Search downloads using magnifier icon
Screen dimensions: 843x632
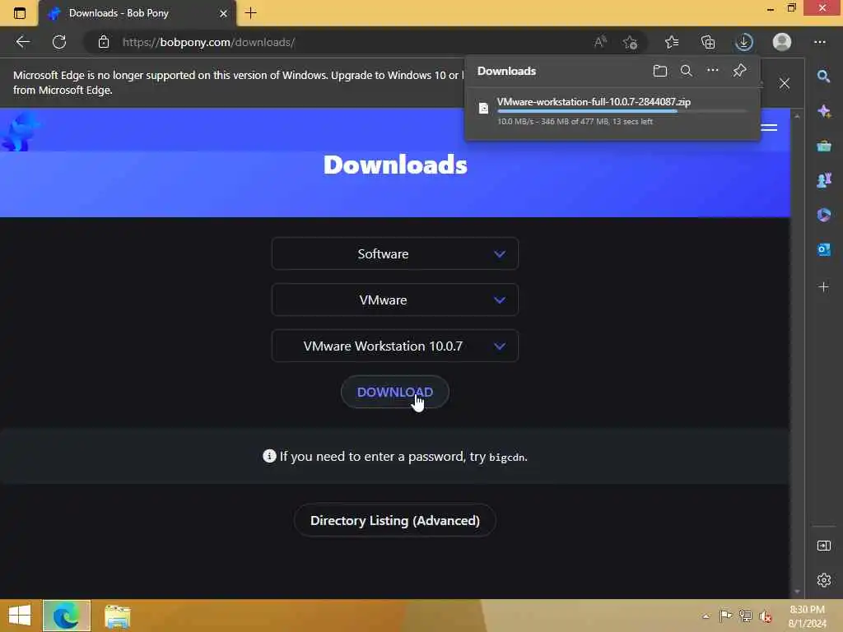pyautogui.click(x=687, y=71)
